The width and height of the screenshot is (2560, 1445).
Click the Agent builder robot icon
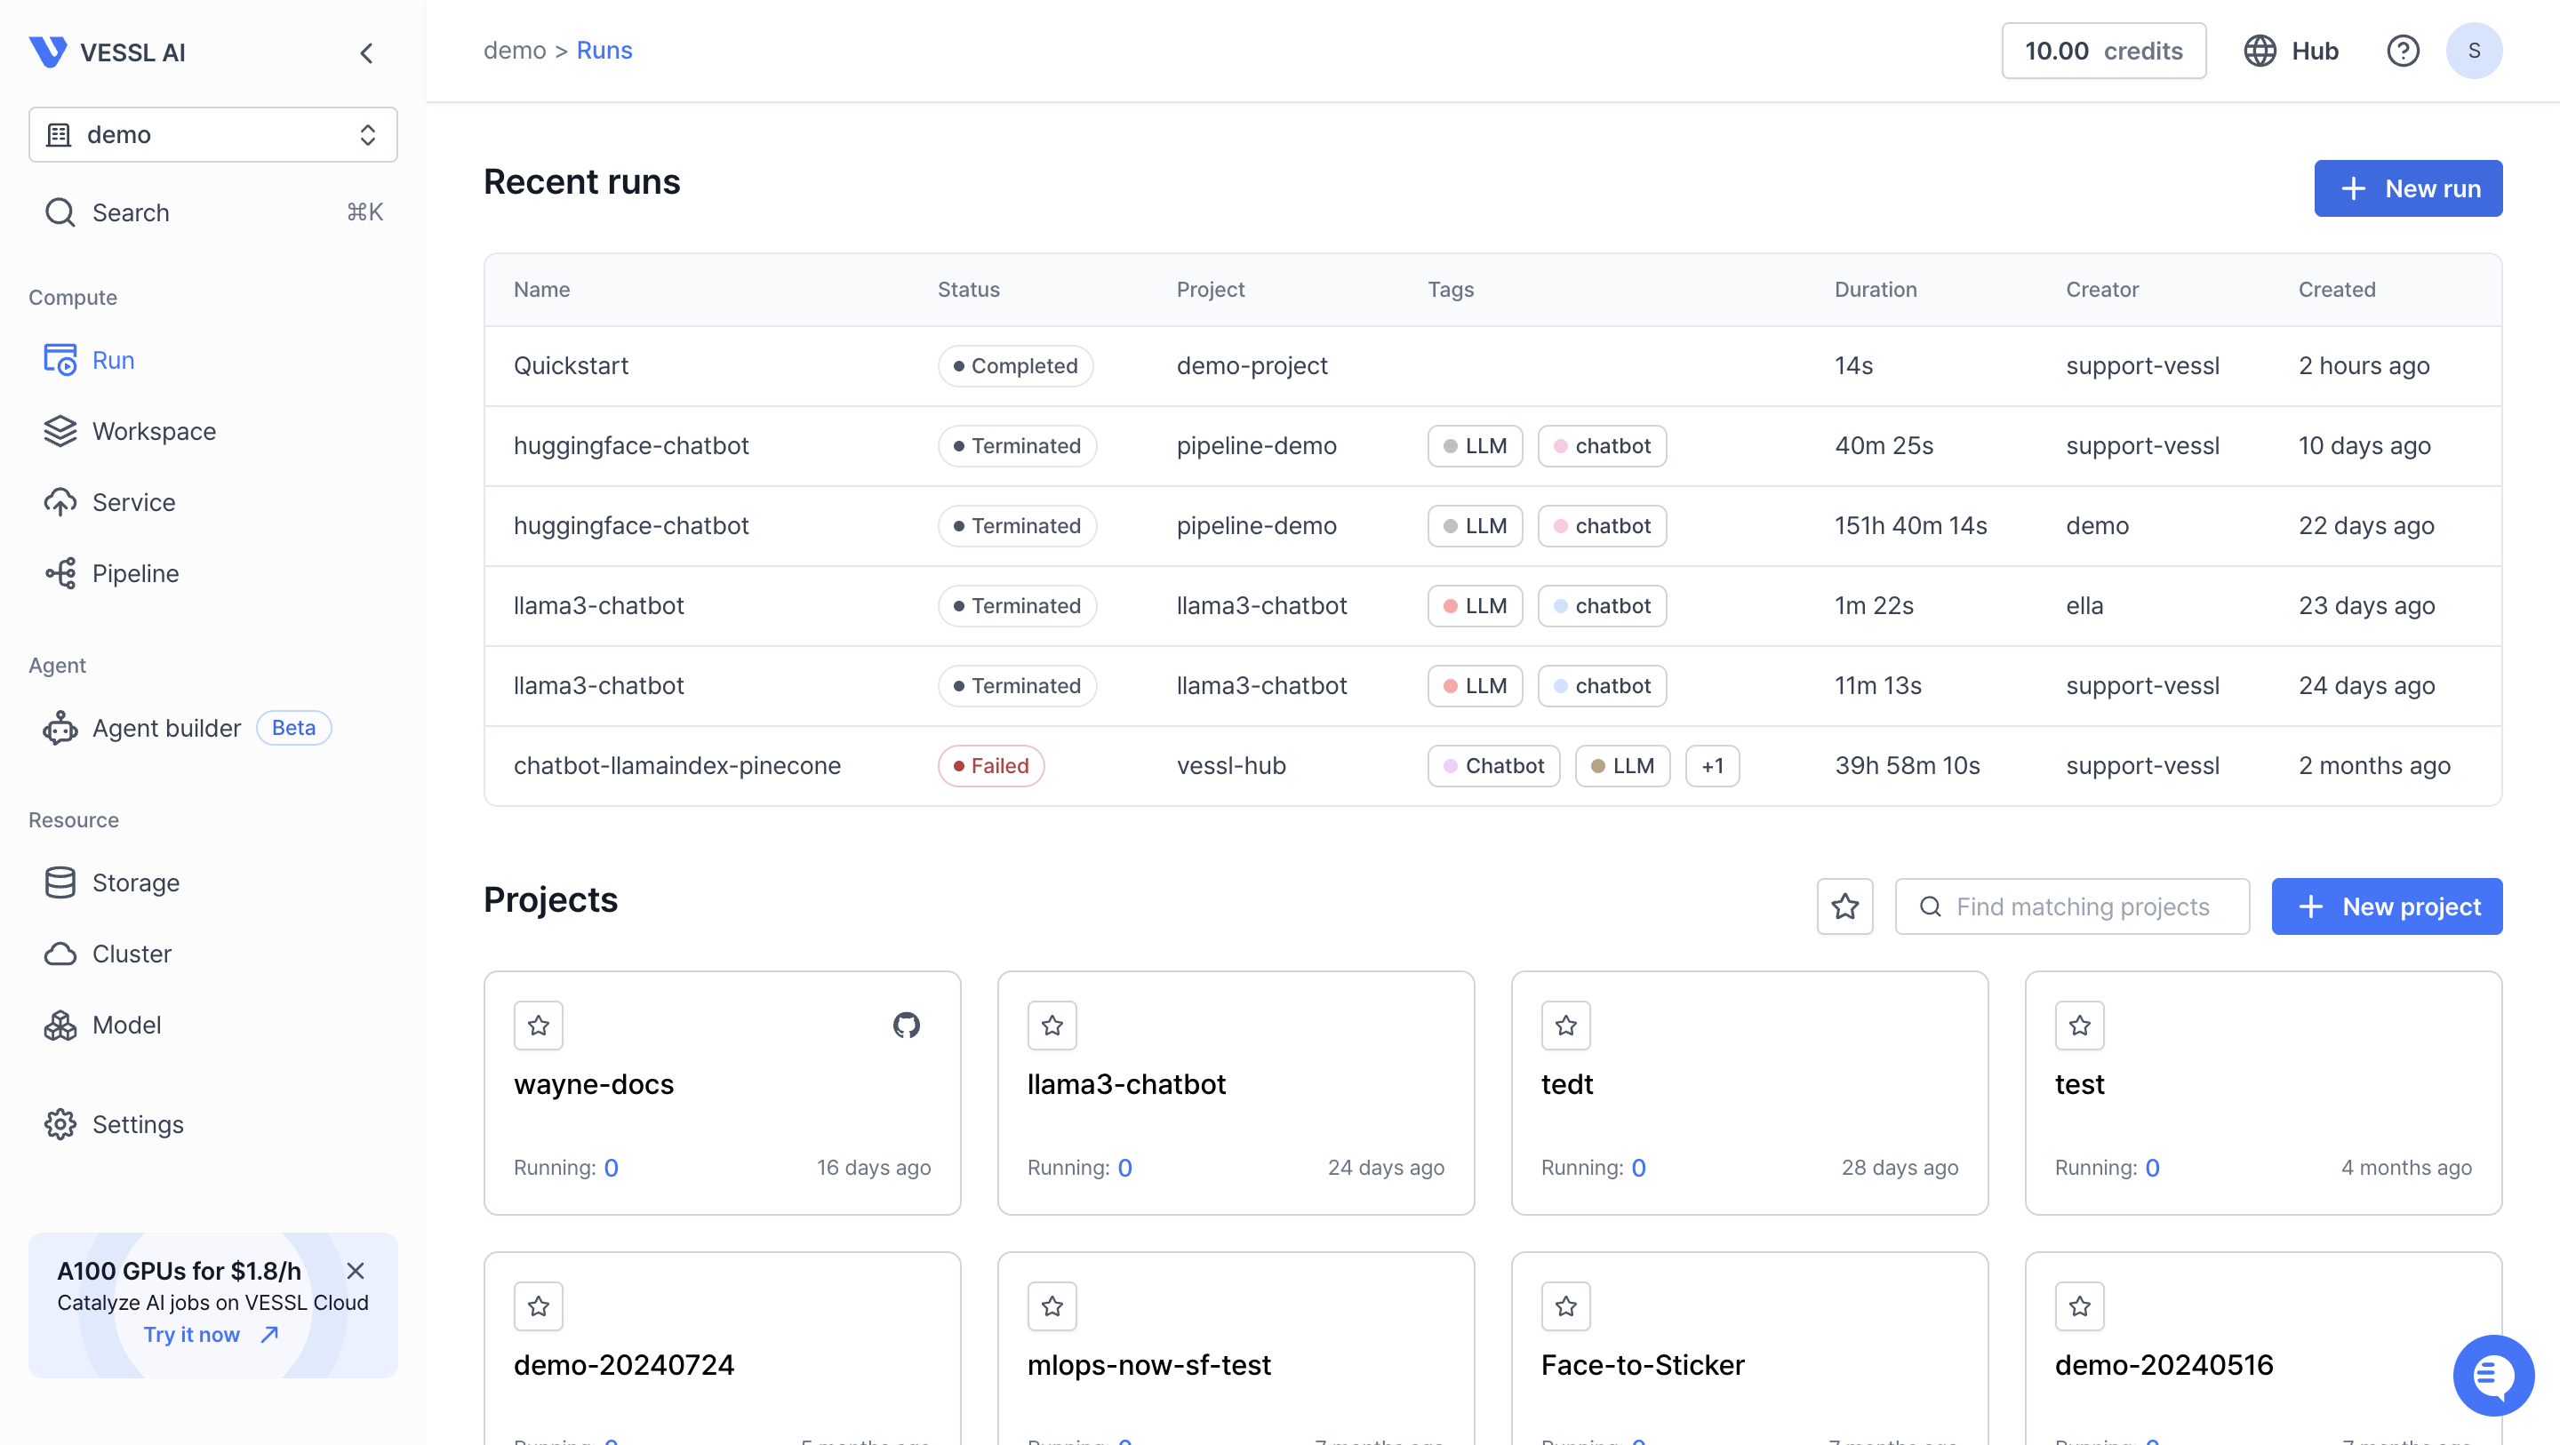pos(60,728)
